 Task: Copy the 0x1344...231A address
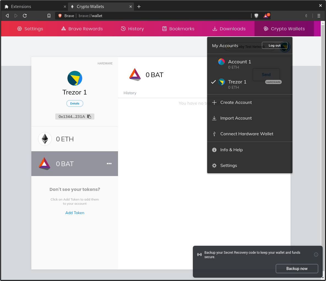point(75,117)
